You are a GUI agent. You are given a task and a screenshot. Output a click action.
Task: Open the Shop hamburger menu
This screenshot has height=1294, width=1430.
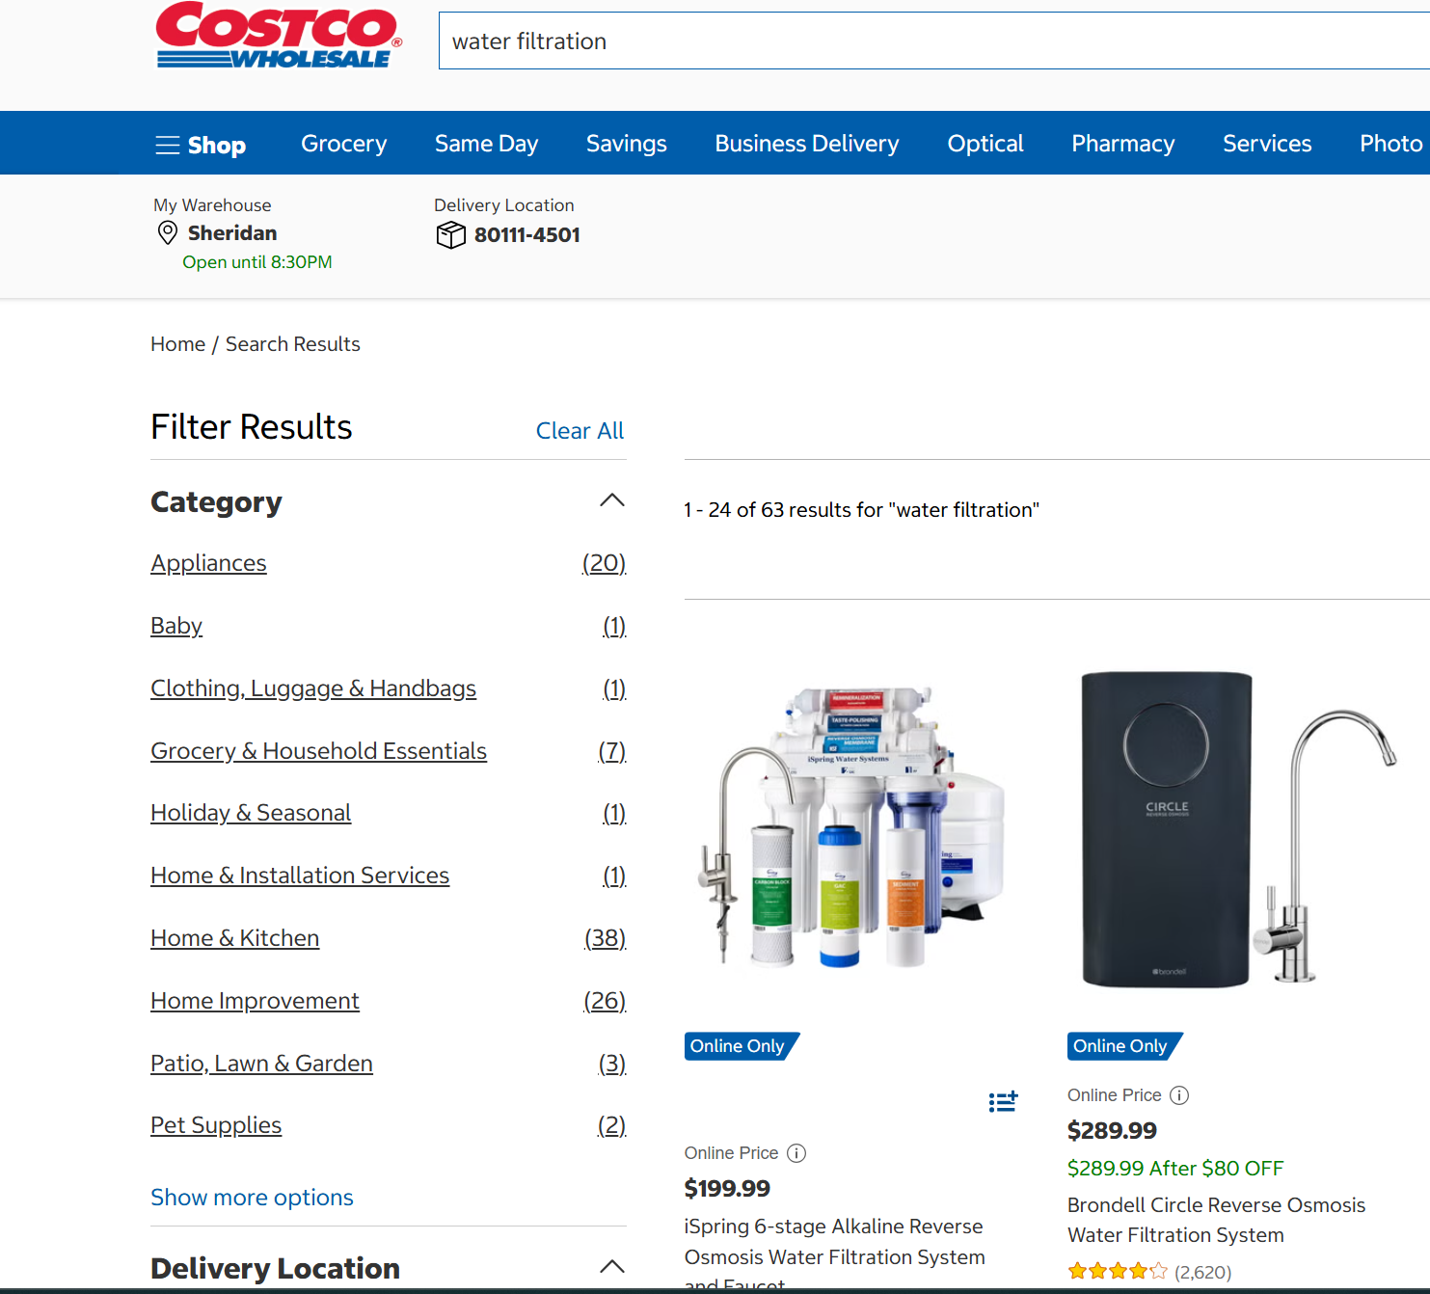[x=201, y=145]
